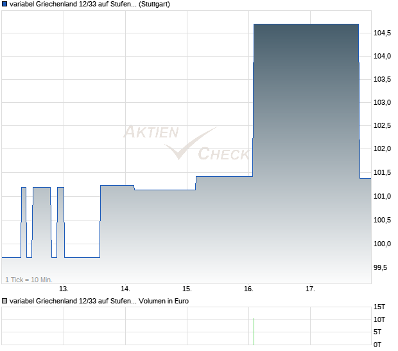Click the '16.' date axis label
398x351 pixels.
[249, 289]
